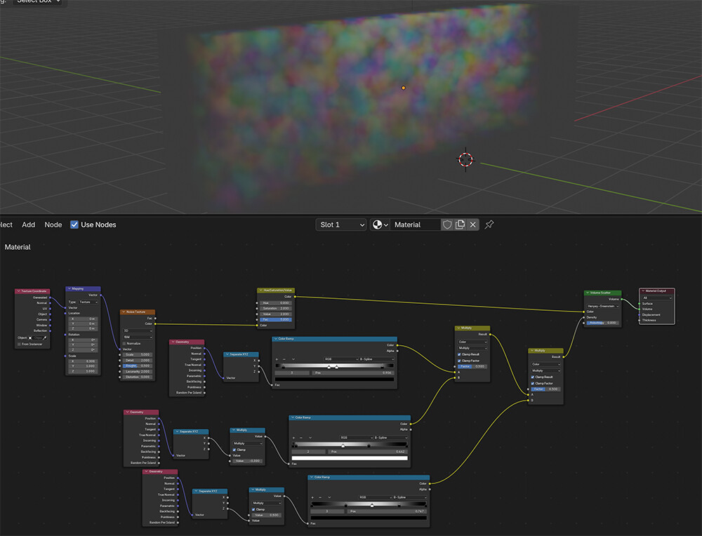Open operation dropdown on Multiply node with value -0.300
702x536 pixels.
248,443
